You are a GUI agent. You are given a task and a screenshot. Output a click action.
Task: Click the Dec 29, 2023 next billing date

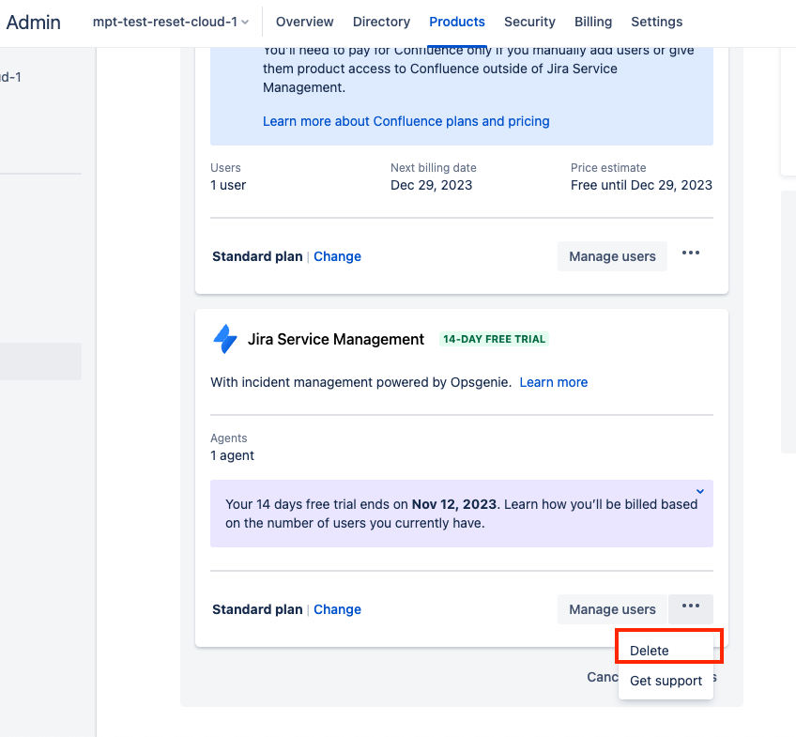point(431,185)
